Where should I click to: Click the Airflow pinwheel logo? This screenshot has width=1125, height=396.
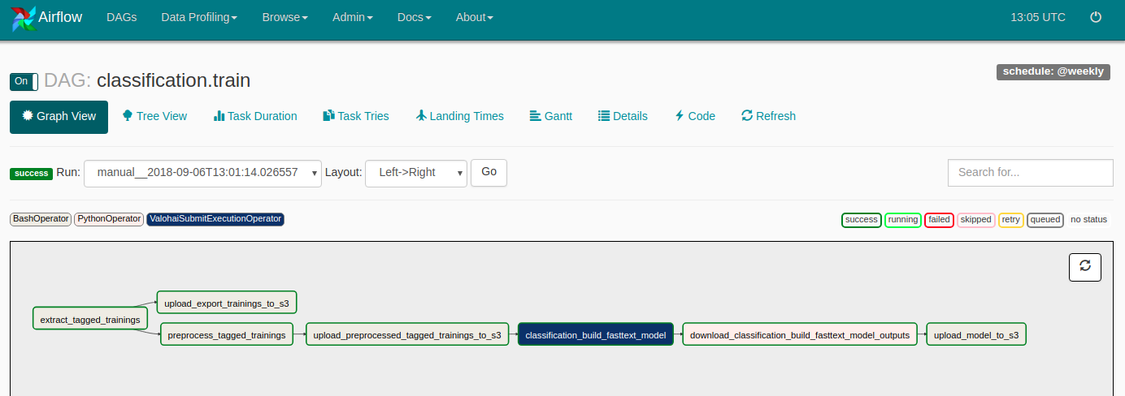pos(24,18)
